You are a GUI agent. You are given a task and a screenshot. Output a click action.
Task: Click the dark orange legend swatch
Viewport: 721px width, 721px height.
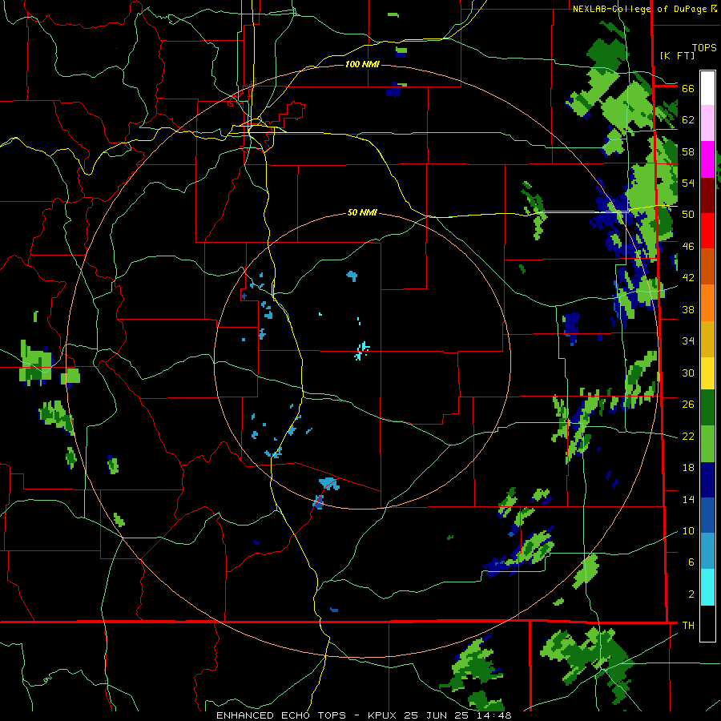point(707,267)
